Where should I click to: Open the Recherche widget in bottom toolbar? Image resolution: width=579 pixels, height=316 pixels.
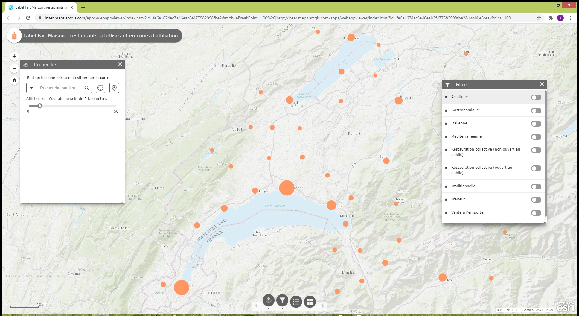point(268,301)
